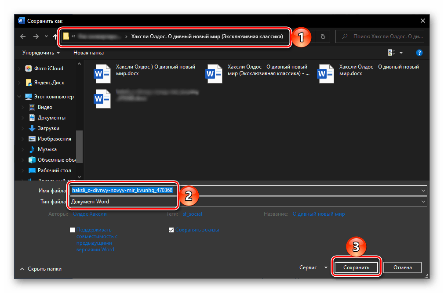This screenshot has height=293, width=444.
Task: Click the sidebar scroll up arrow
Action: tap(79, 64)
